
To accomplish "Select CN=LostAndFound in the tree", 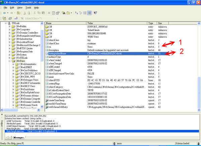I will pos(24,42).
